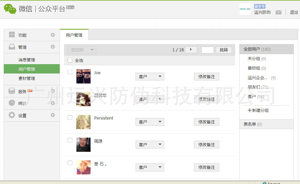Image resolution: width=300 pixels, height=184 pixels.
Task: Tick the checkbox beside user Joe
Action: coord(70,72)
